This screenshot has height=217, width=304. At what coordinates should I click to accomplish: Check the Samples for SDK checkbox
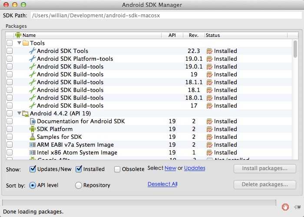(10, 137)
